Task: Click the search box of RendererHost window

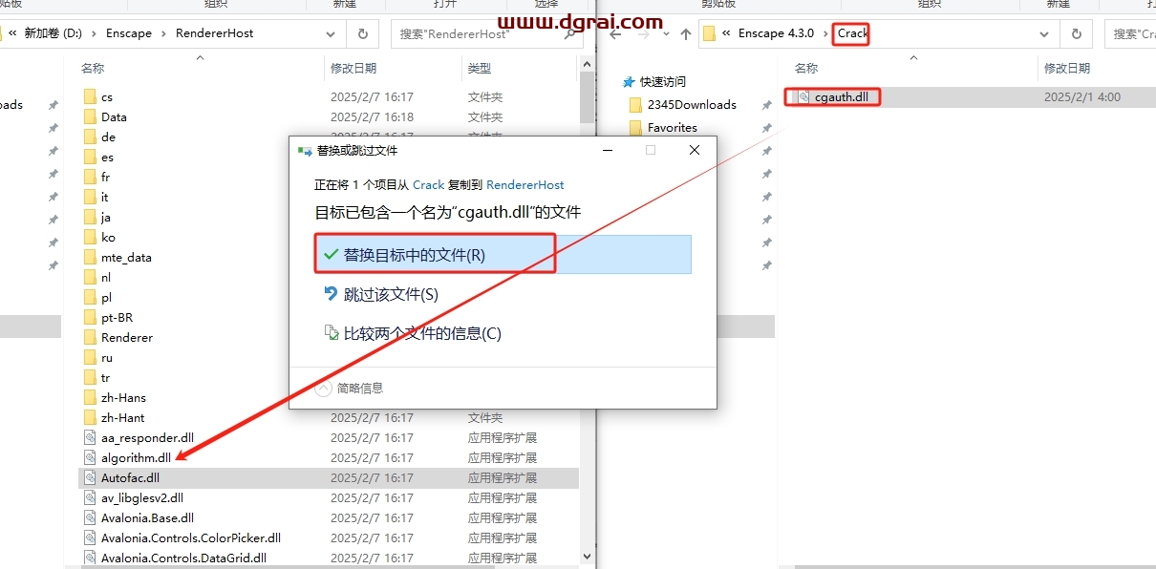Action: pyautogui.click(x=487, y=33)
